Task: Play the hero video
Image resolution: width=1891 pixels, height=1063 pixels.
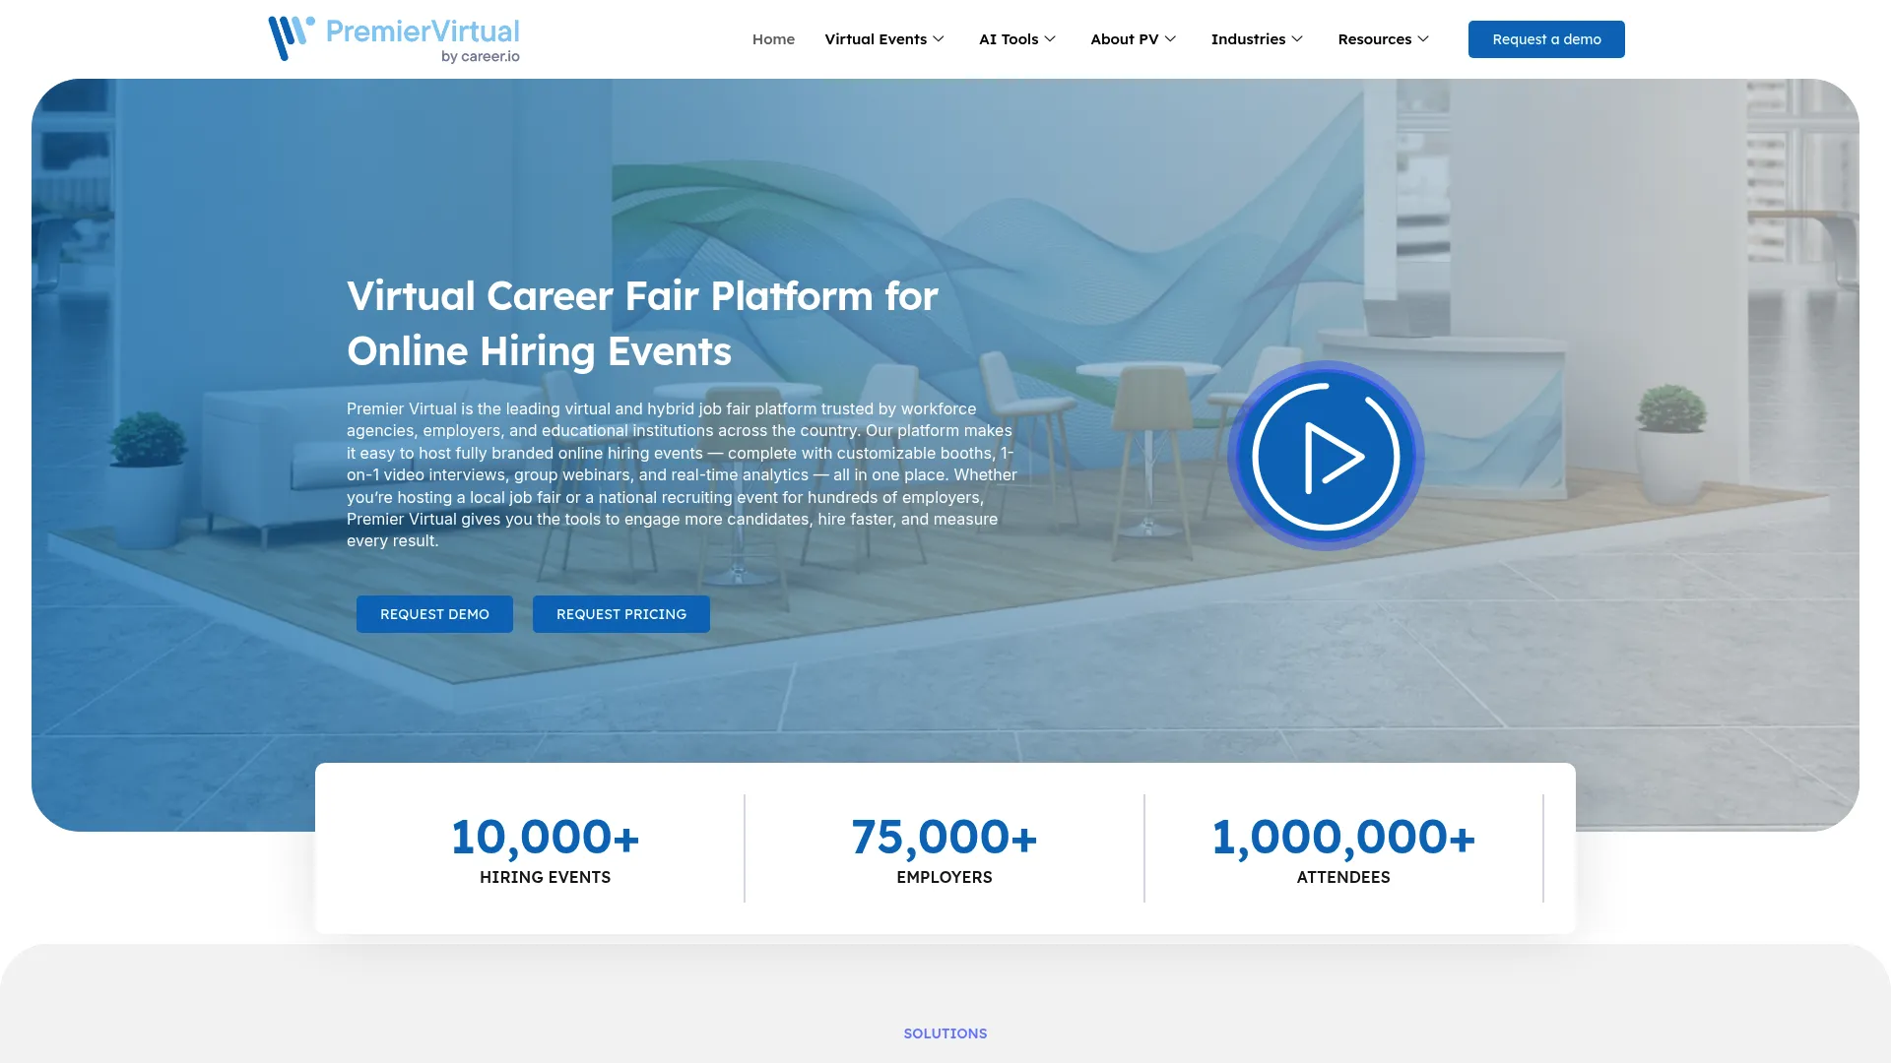Action: coord(1326,457)
